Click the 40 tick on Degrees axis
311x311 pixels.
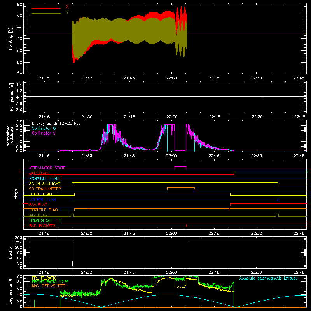(x=20, y=295)
